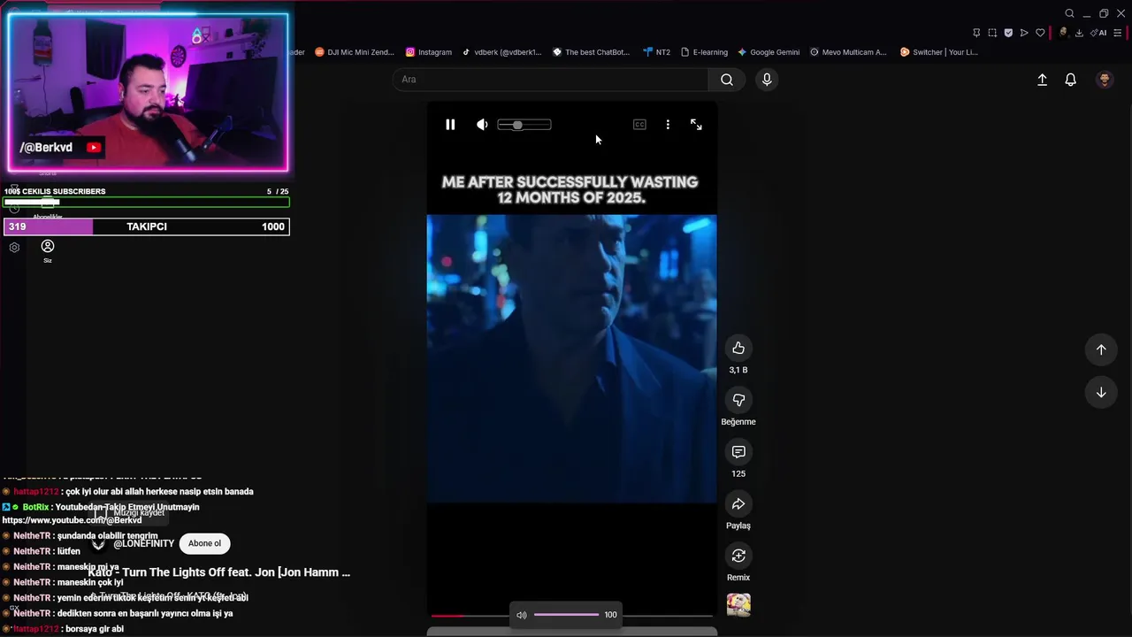
Task: Mute the Shorts player volume icon
Action: pos(482,125)
